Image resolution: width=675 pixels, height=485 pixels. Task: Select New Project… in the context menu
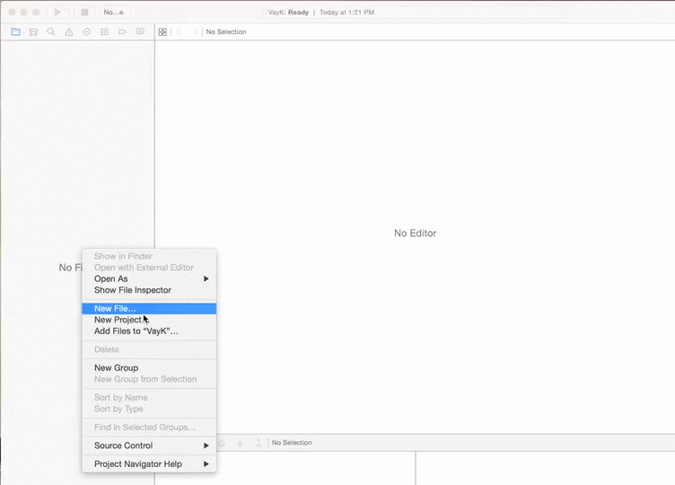(118, 320)
